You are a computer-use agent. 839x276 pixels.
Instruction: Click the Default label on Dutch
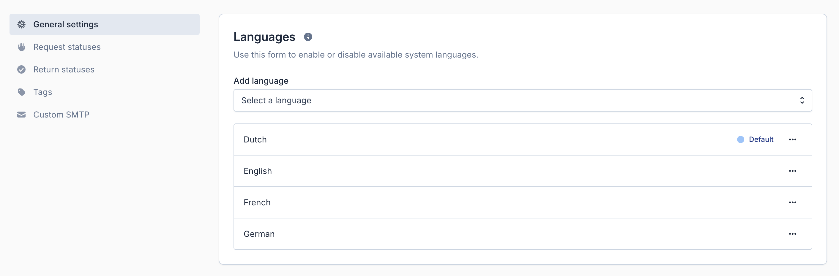pos(761,139)
